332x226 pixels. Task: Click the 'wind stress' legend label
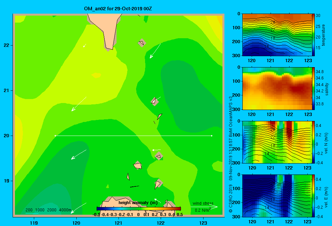point(203,203)
